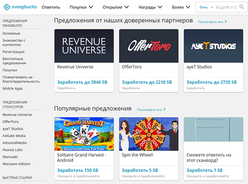The image size is (248, 184).
Task: Open AdscendMedia in the sidebar
Action: [x=14, y=143]
